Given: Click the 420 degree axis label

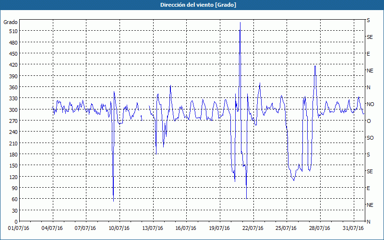Looking at the screenshot, I should [14, 65].
